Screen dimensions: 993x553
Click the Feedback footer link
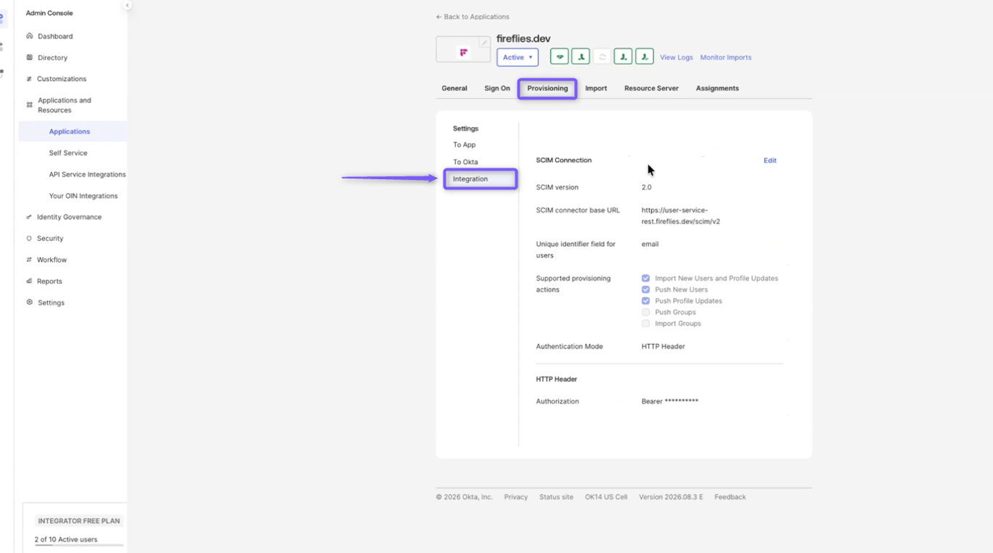(730, 497)
